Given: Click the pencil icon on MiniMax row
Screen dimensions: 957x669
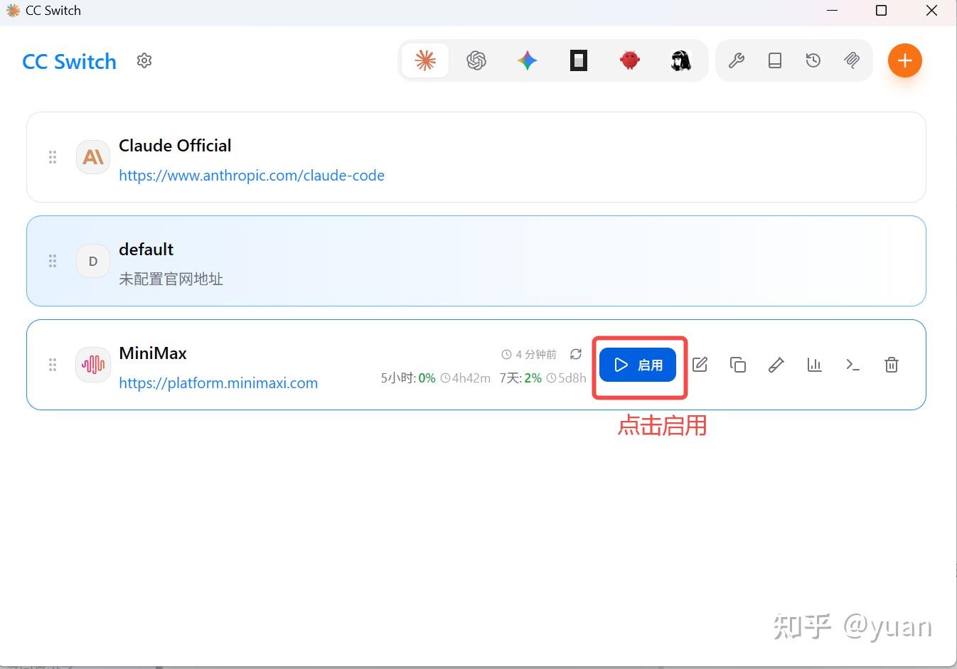Looking at the screenshot, I should tap(776, 365).
